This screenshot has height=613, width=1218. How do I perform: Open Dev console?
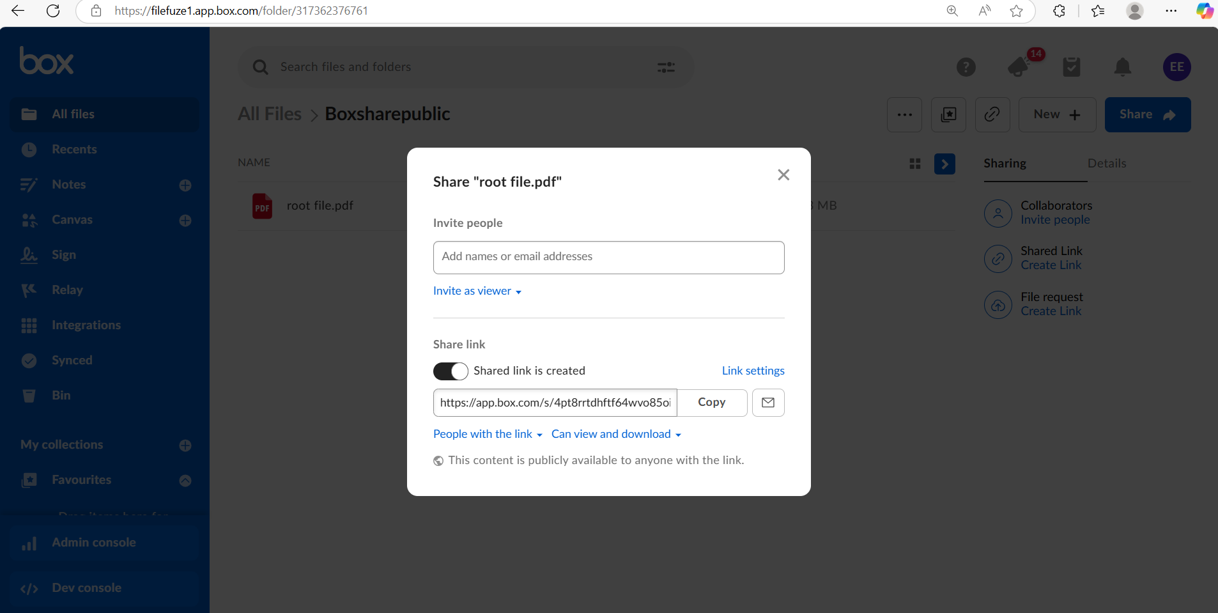[x=105, y=588]
